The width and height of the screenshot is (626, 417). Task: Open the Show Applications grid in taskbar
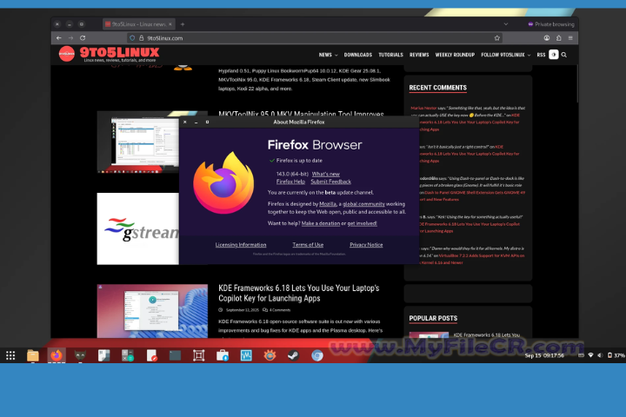pyautogui.click(x=10, y=355)
